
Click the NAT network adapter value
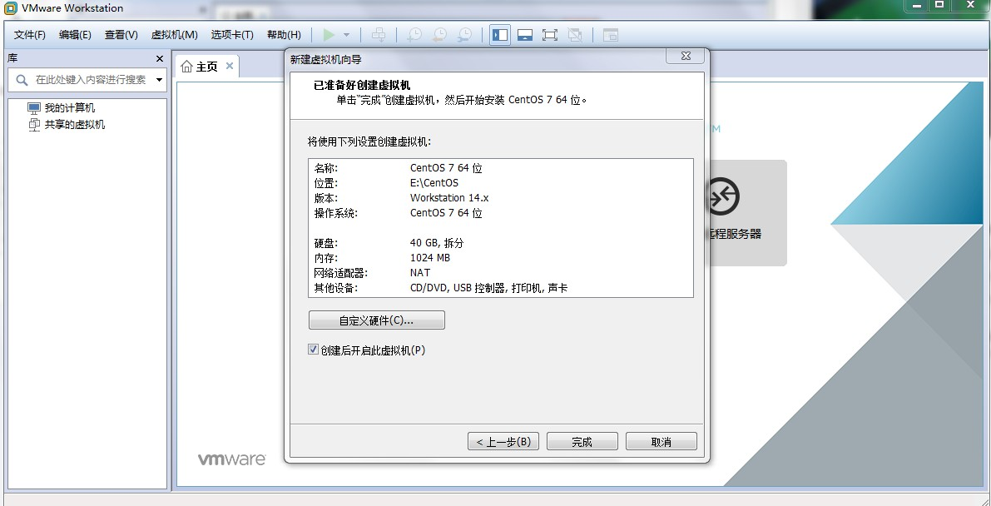coord(419,273)
